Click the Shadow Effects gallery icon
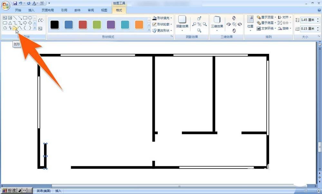This screenshot has height=194, width=322. 182,20
